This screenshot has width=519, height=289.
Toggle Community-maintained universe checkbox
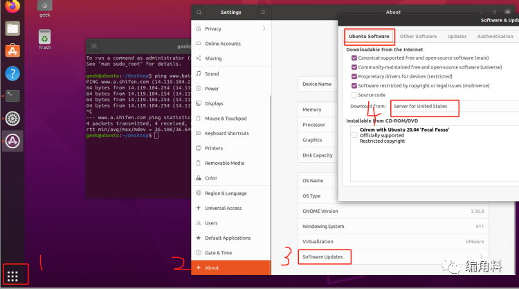pos(354,67)
